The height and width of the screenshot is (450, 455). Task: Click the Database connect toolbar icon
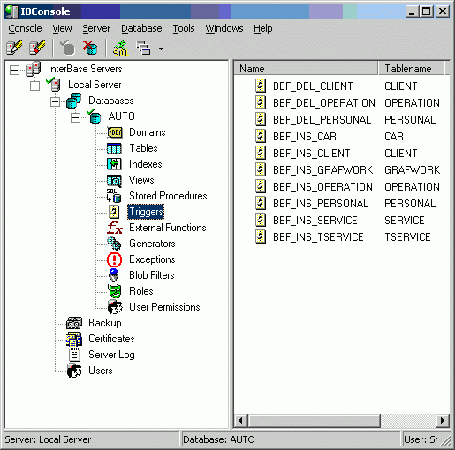pyautogui.click(x=67, y=48)
